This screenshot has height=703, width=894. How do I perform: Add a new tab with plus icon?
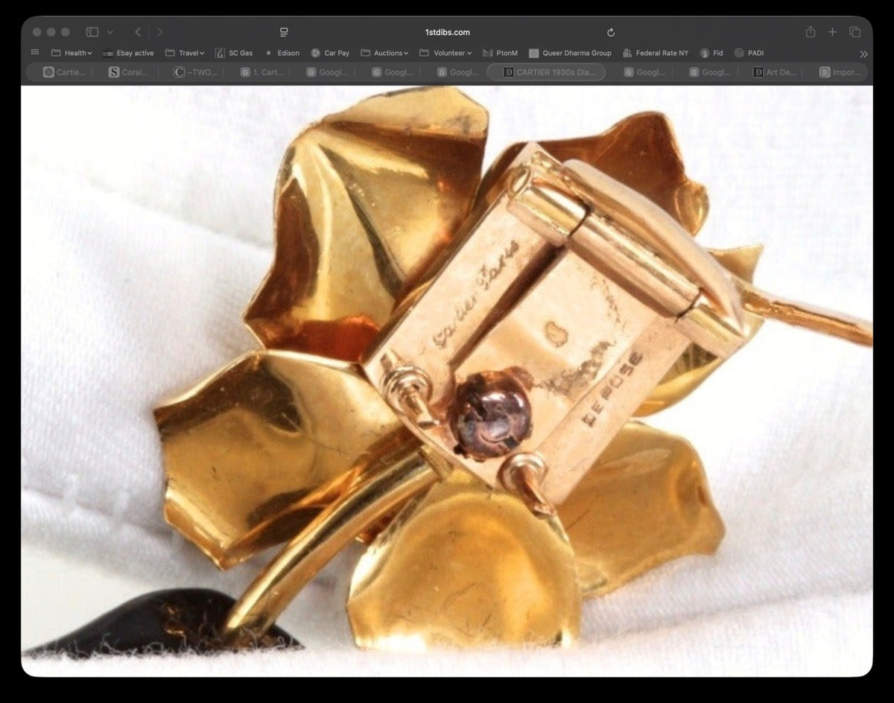click(832, 32)
